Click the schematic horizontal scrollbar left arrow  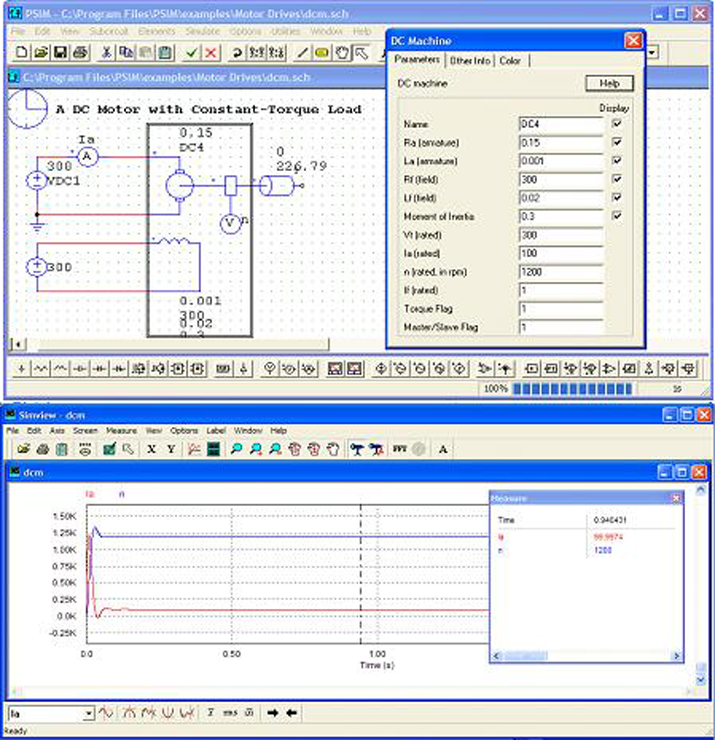pos(18,344)
